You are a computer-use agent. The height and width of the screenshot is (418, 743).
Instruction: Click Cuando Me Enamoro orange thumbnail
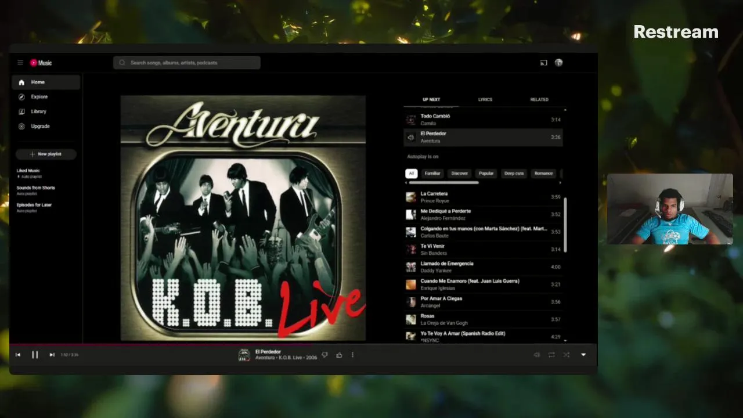[411, 284]
